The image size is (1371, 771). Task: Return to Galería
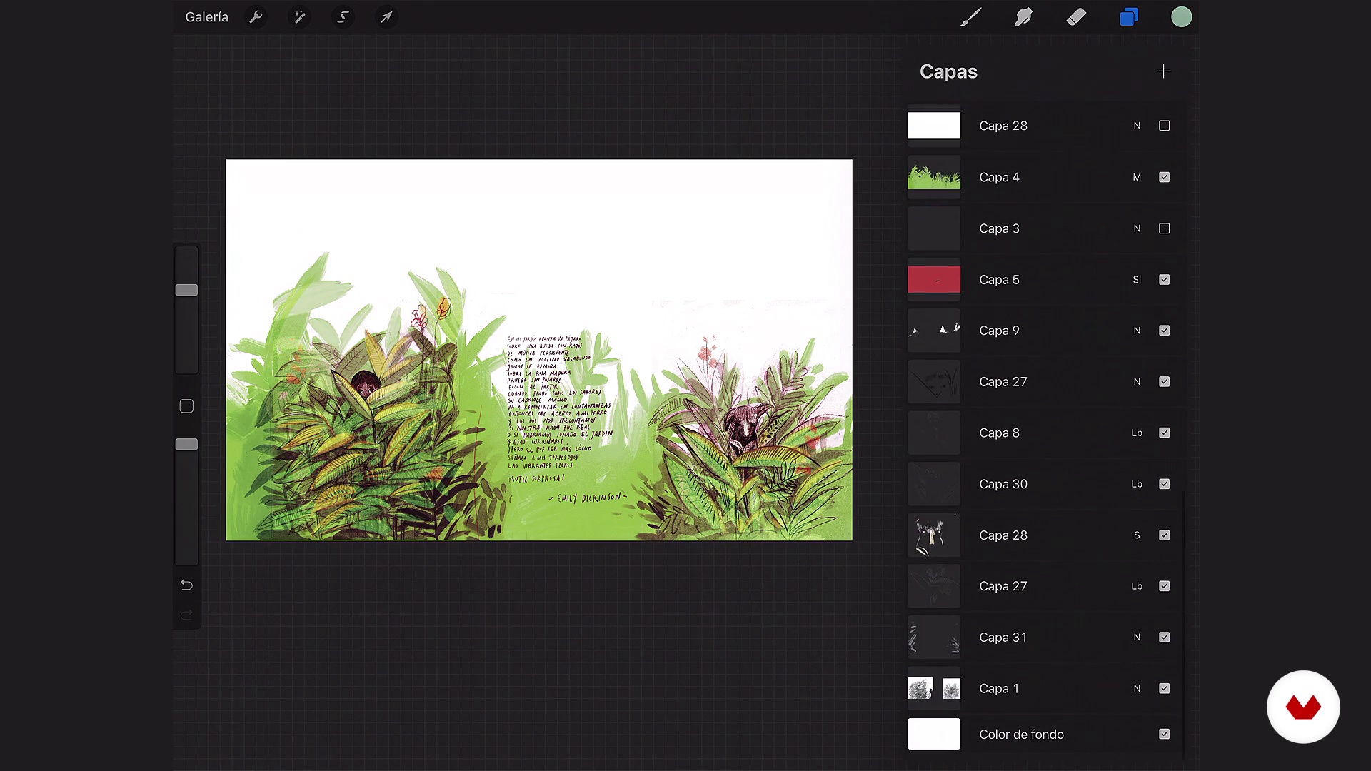pos(207,17)
